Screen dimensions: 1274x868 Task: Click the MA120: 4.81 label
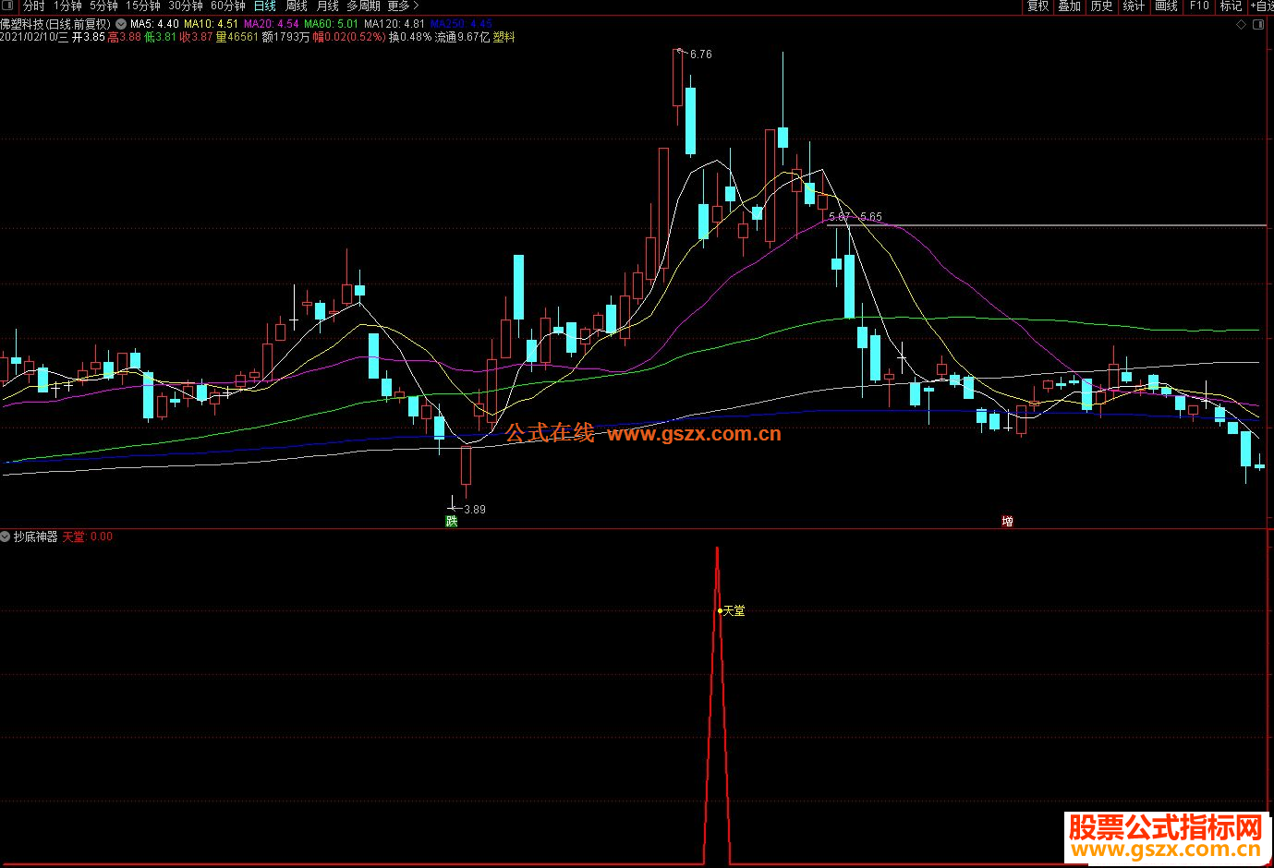[394, 24]
